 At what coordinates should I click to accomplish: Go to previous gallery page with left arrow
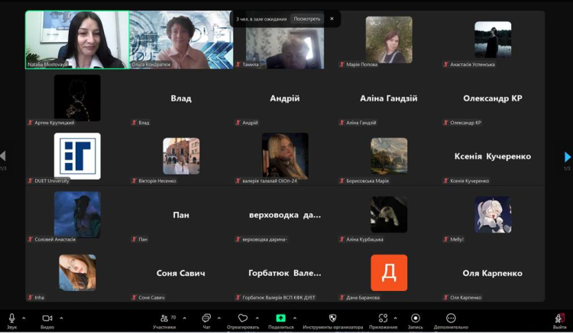coord(4,157)
